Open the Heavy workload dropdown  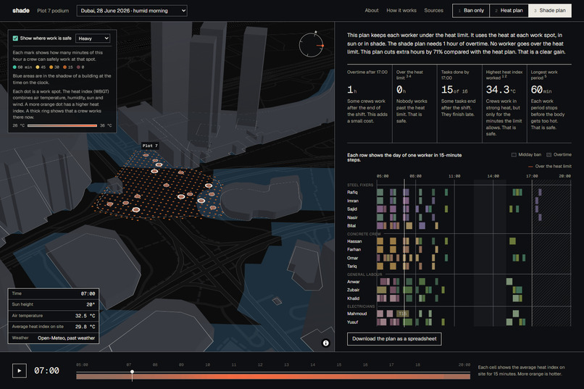93,38
